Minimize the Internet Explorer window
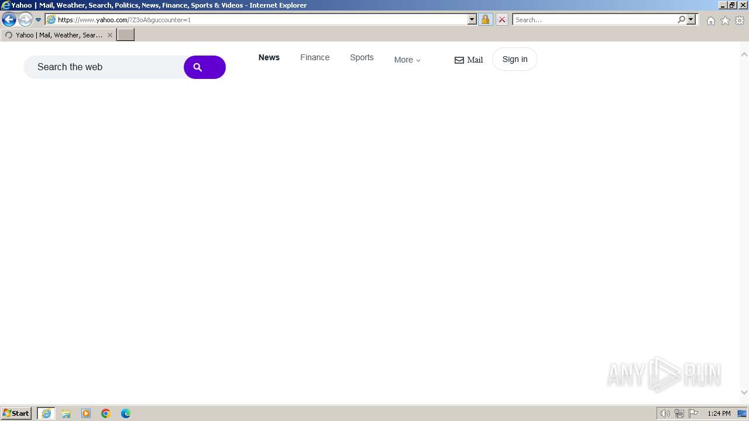749x421 pixels. (x=723, y=5)
